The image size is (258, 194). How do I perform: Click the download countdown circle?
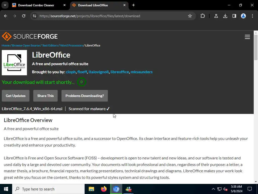(81, 82)
